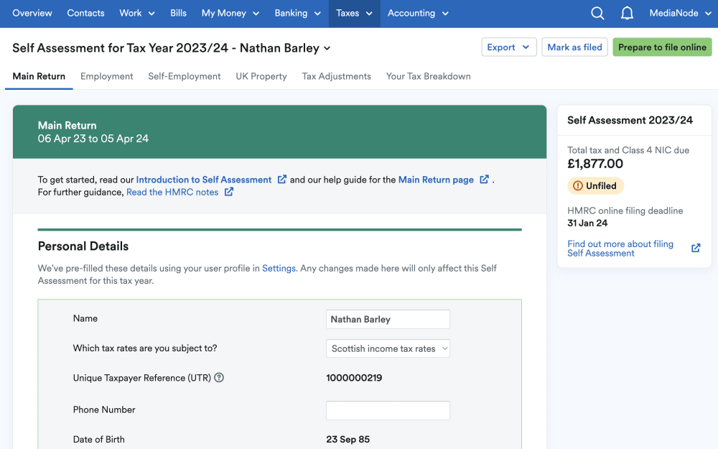Image resolution: width=718 pixels, height=449 pixels.
Task: Open the Export dropdown button
Action: 508,47
